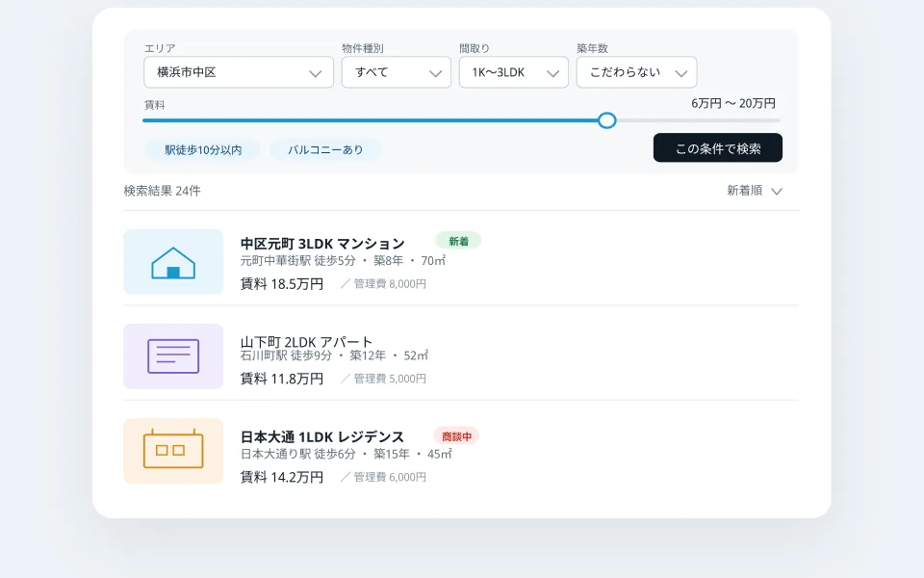Click the 賃料 14.2万円 price text
This screenshot has height=578, width=924.
[282, 477]
